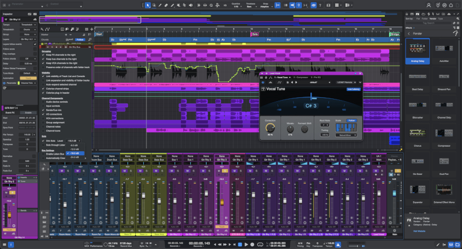Select the Mute tool
This screenshot has height=249, width=462.
(x=179, y=5)
